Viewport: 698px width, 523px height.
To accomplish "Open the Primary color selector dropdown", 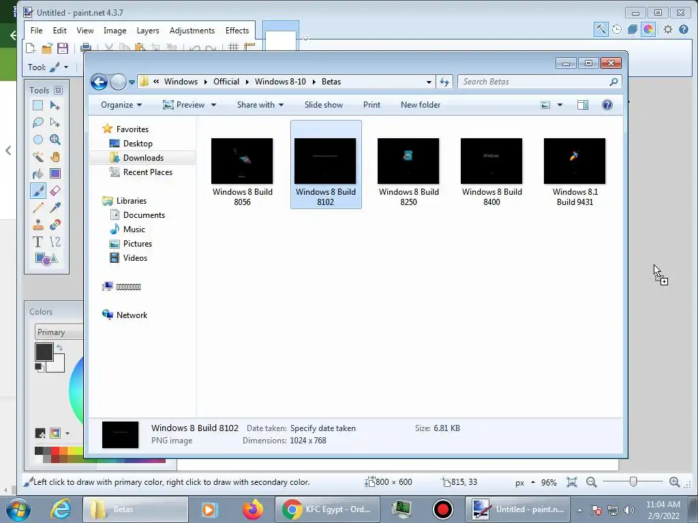I will coord(59,332).
